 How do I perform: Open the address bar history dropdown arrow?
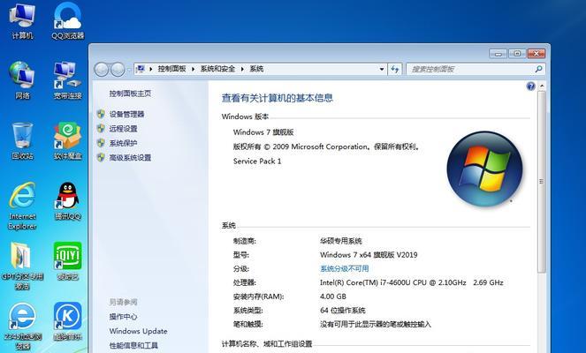coord(382,69)
